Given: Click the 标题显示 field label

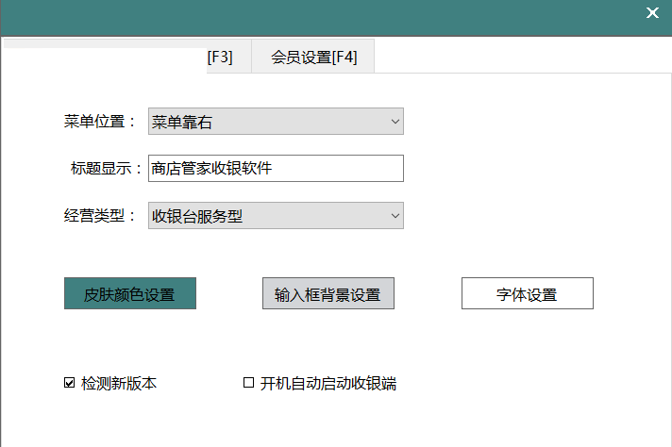Looking at the screenshot, I should (x=106, y=169).
